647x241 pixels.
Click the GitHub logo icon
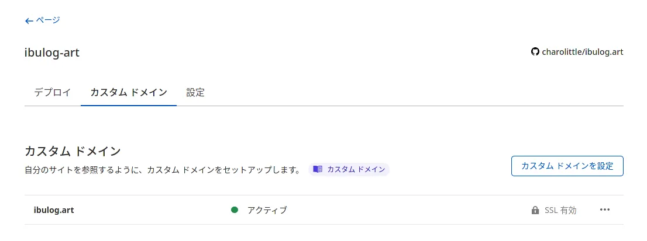[x=535, y=52]
